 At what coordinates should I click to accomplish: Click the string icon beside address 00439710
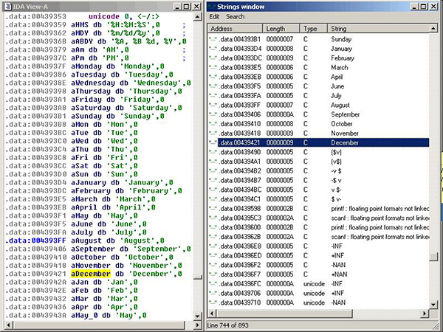coord(213,302)
